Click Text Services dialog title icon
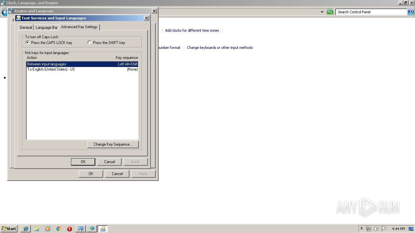Viewport: 415px width, 233px height. coord(18,18)
